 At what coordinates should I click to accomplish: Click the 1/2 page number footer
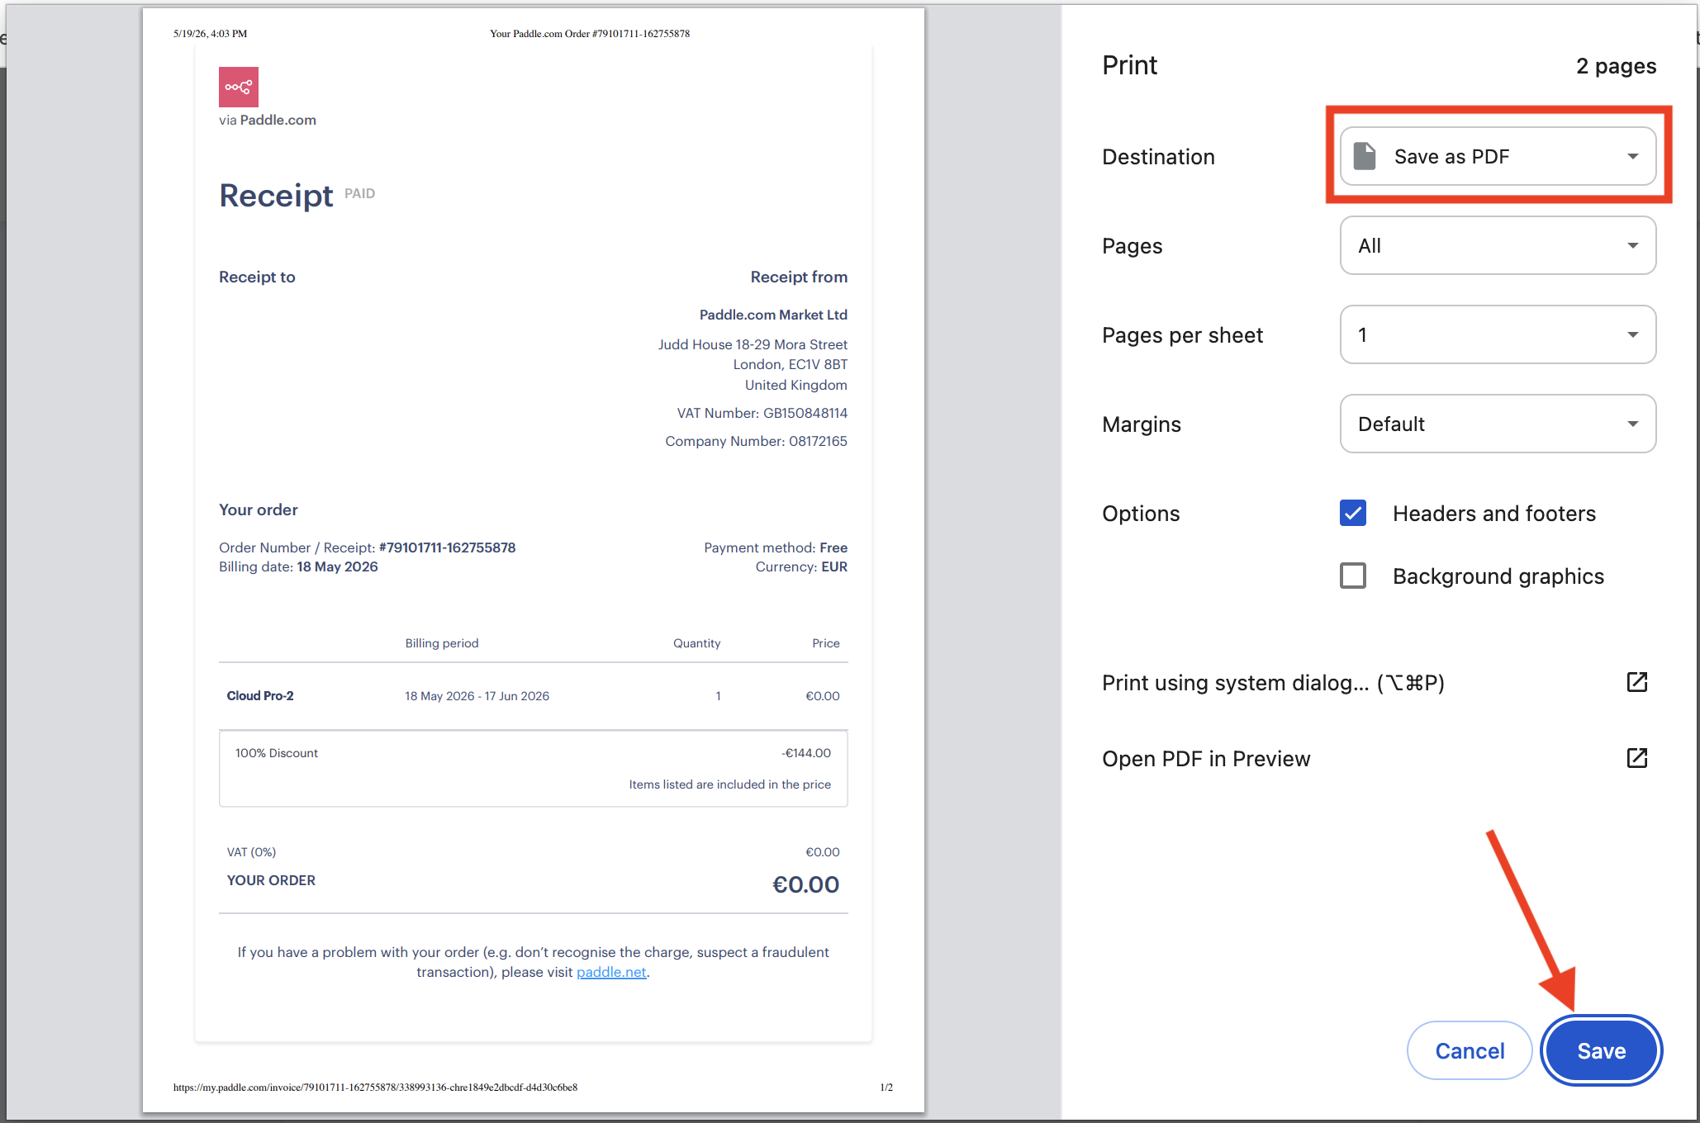point(886,1087)
